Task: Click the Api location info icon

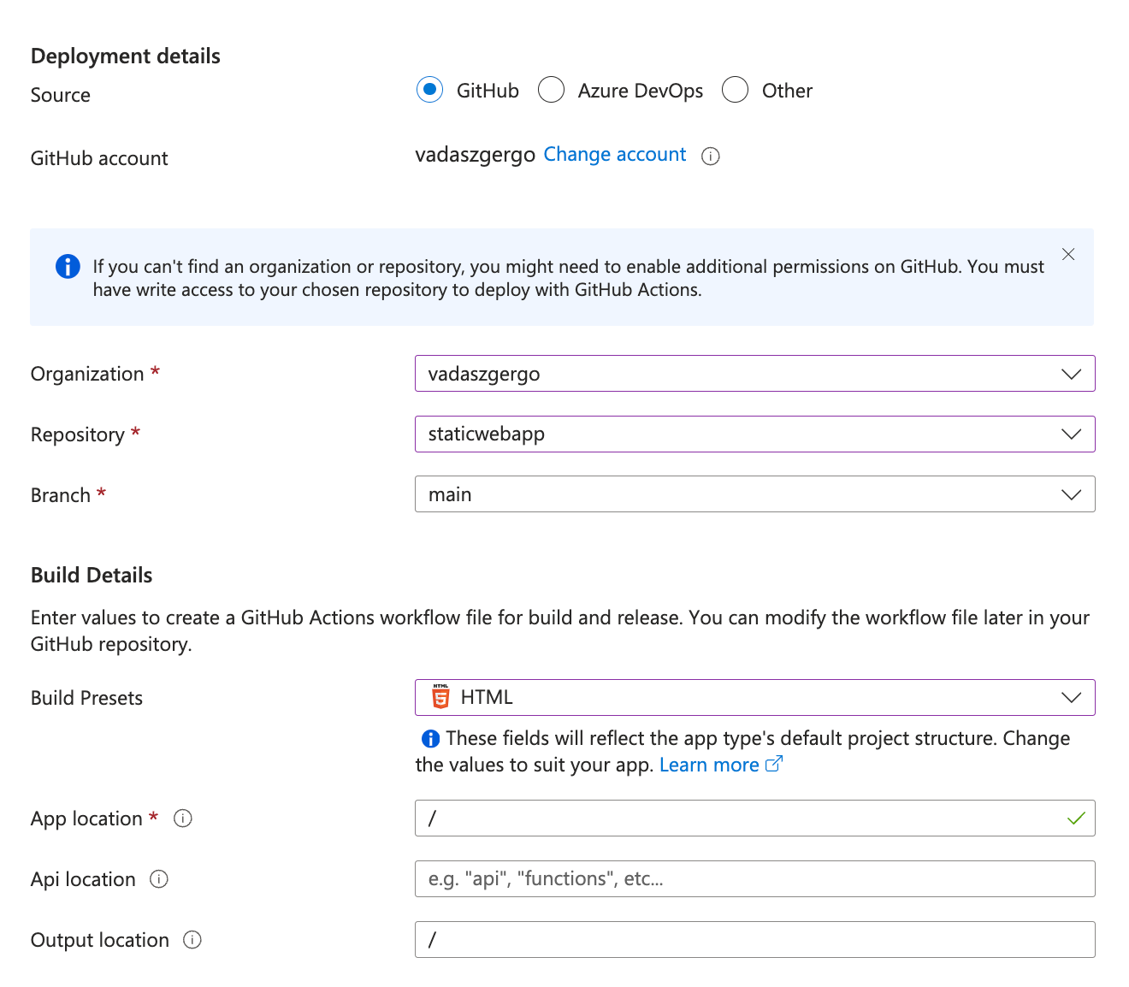Action: coord(159,879)
